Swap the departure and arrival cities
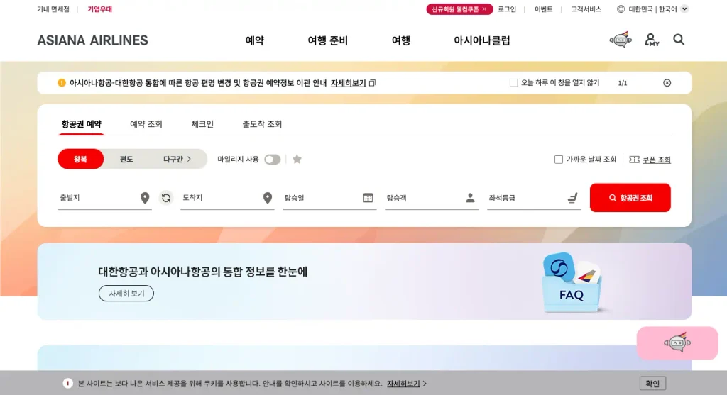This screenshot has width=727, height=395. [166, 198]
